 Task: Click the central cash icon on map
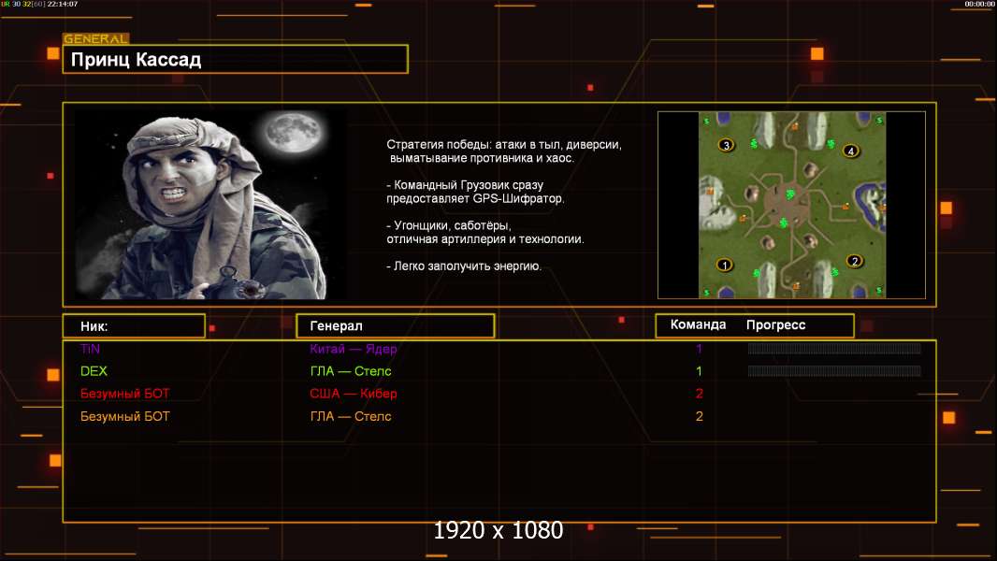pyautogui.click(x=789, y=194)
